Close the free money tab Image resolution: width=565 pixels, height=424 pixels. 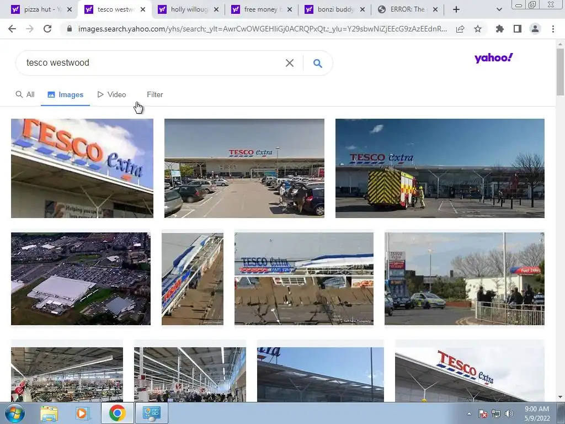(x=289, y=9)
